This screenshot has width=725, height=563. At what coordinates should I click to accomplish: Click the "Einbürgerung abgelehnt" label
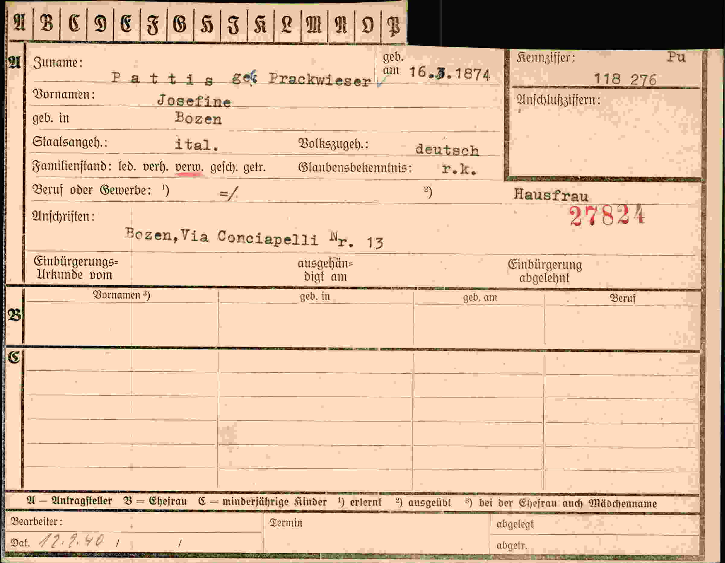(x=545, y=271)
